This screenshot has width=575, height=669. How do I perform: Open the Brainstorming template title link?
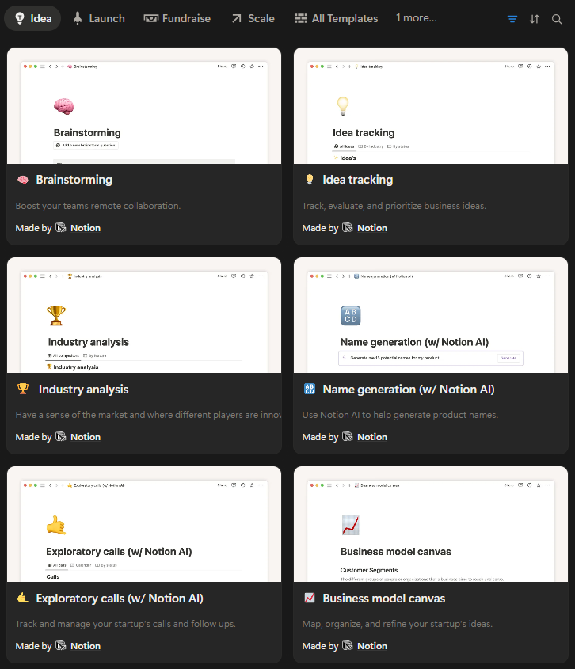pos(74,180)
